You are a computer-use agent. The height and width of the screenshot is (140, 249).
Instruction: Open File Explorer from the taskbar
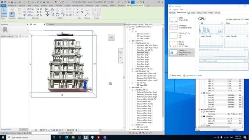coord(73,137)
